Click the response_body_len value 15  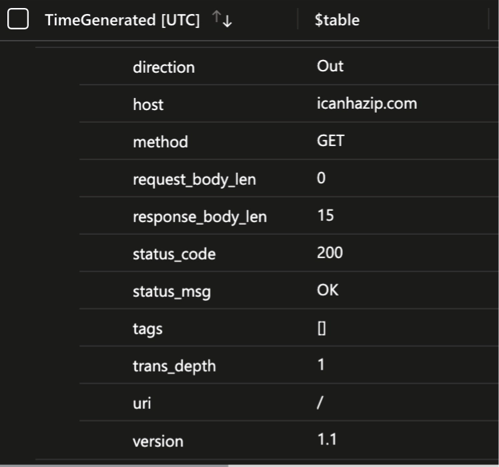(x=326, y=215)
